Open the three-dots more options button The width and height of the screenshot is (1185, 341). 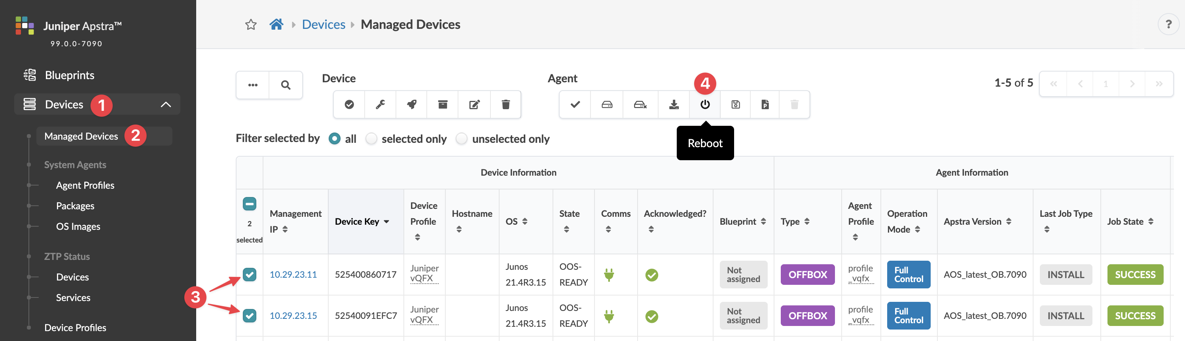click(253, 85)
